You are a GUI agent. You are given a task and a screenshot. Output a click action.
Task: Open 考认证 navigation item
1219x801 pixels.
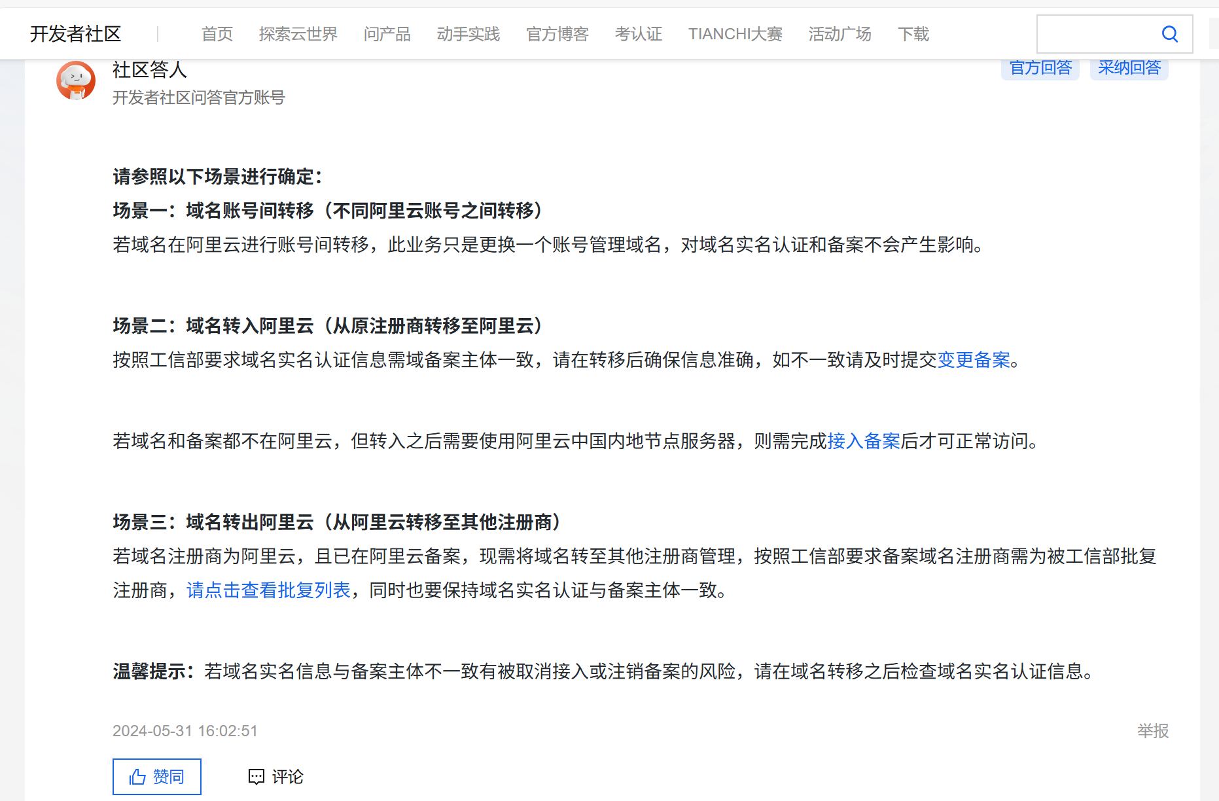coord(639,34)
